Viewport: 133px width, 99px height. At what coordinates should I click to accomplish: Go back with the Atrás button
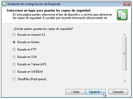tap(75, 92)
